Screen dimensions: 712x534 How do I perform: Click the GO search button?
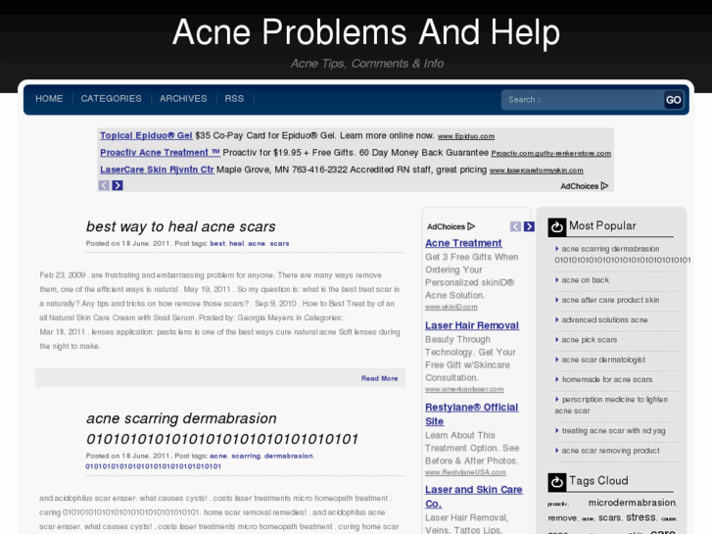pyautogui.click(x=674, y=100)
